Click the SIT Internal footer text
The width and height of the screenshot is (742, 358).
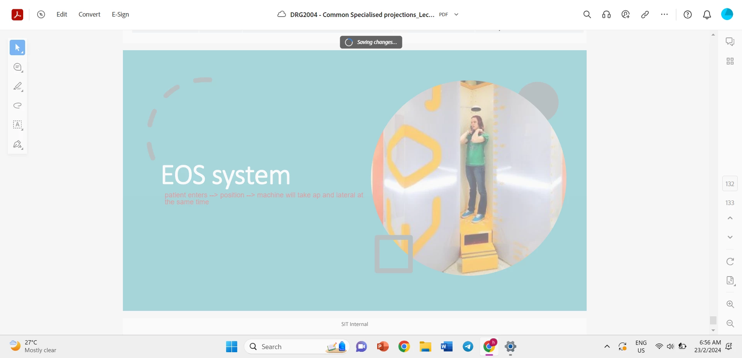click(354, 324)
